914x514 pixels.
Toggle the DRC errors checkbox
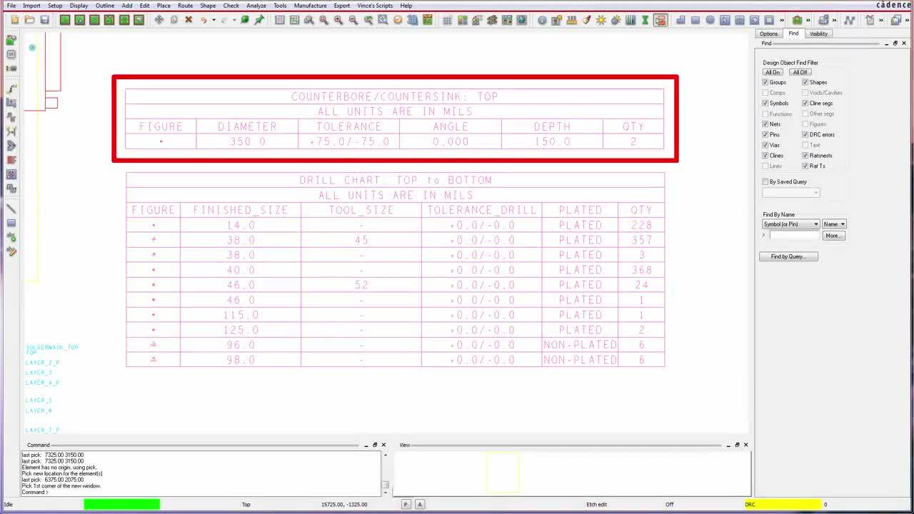805,134
